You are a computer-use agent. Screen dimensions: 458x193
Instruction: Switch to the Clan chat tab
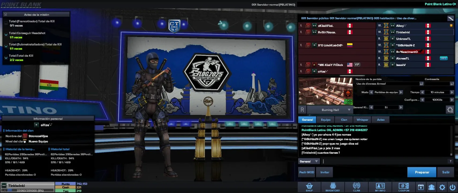tap(344, 120)
